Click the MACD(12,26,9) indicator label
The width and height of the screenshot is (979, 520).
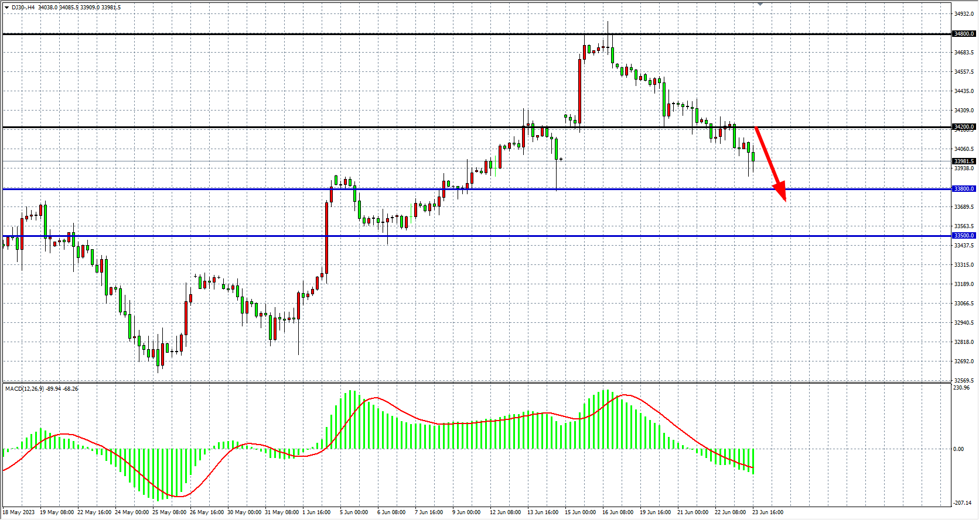tap(24, 388)
